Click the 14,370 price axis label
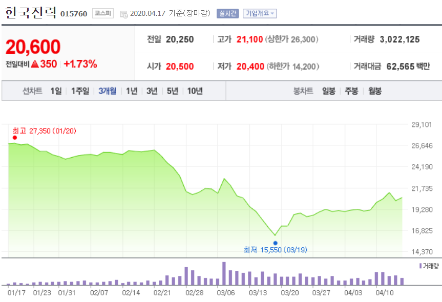Screen dimensions: 442x302 (x=422, y=252)
